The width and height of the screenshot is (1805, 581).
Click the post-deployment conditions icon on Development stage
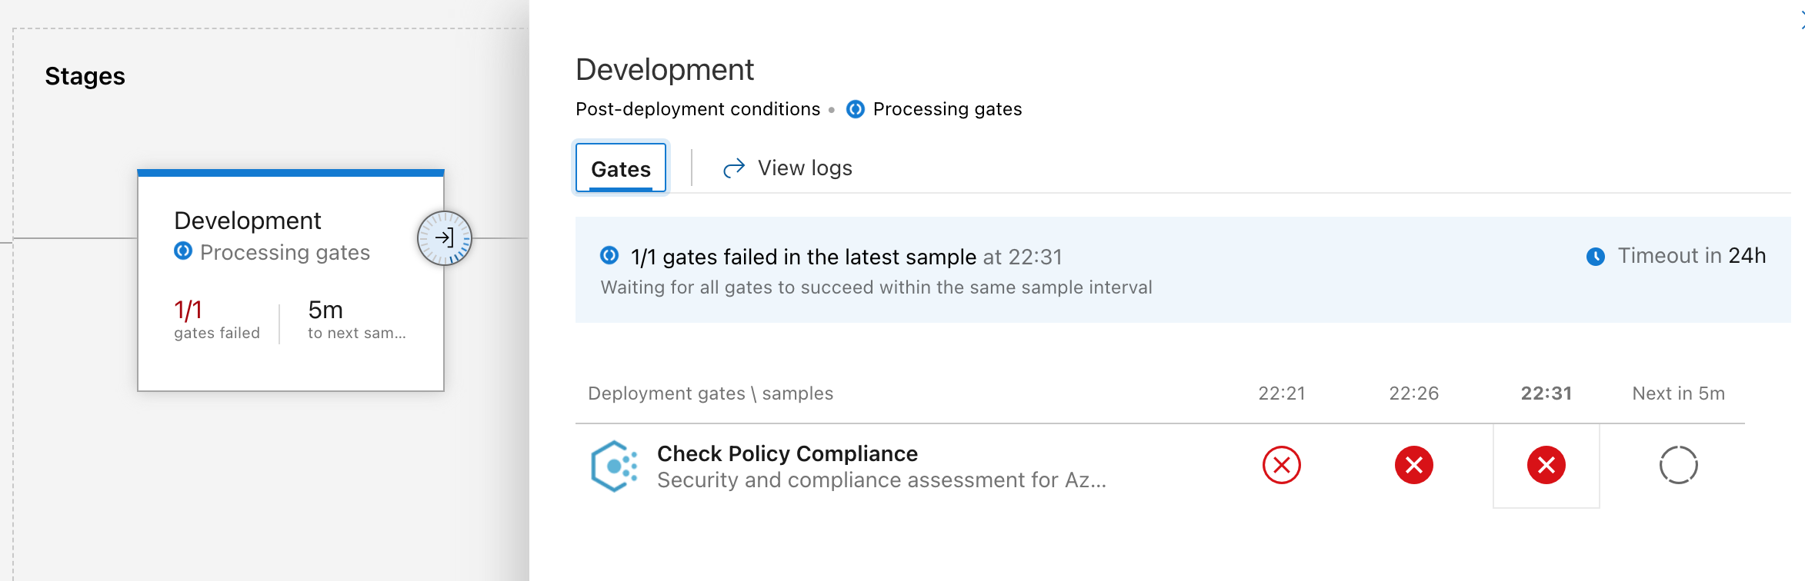click(x=444, y=238)
